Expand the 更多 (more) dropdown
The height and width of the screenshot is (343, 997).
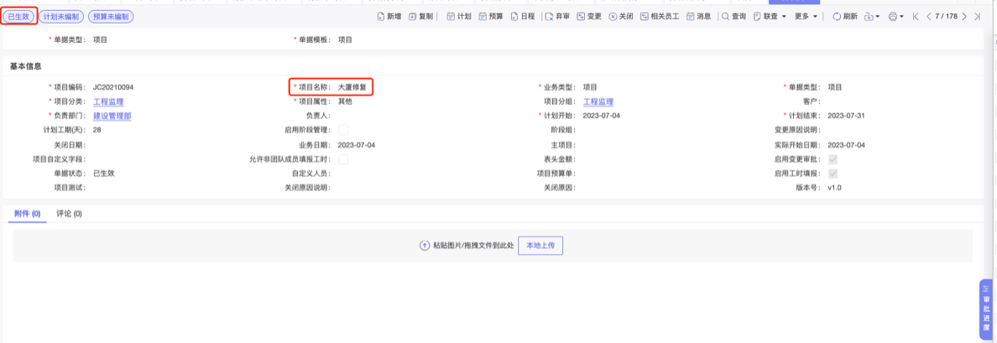coord(806,17)
